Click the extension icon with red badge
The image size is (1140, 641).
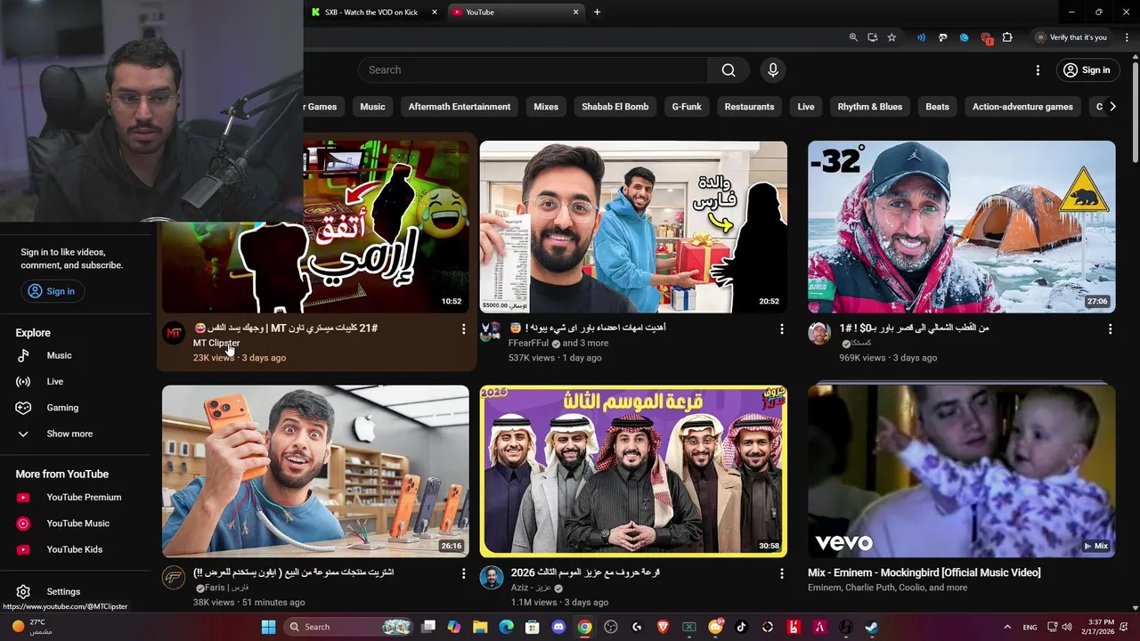pyautogui.click(x=986, y=37)
